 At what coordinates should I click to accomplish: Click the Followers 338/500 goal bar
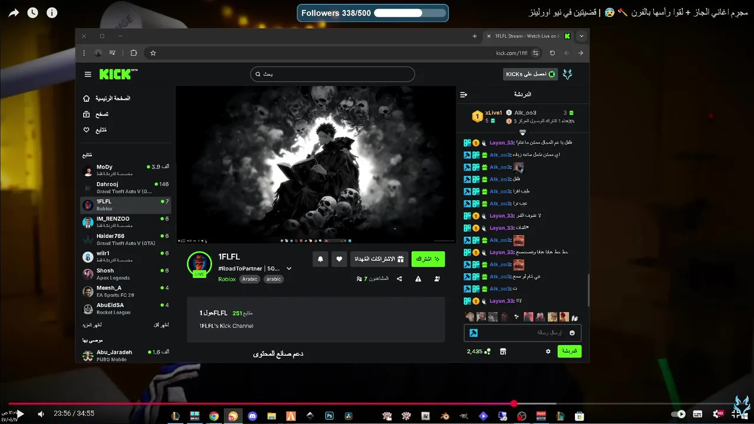(372, 13)
